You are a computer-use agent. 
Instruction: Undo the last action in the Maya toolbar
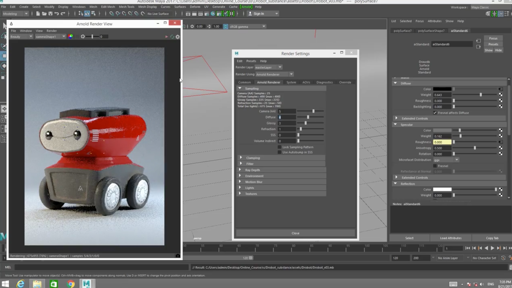pos(56,13)
